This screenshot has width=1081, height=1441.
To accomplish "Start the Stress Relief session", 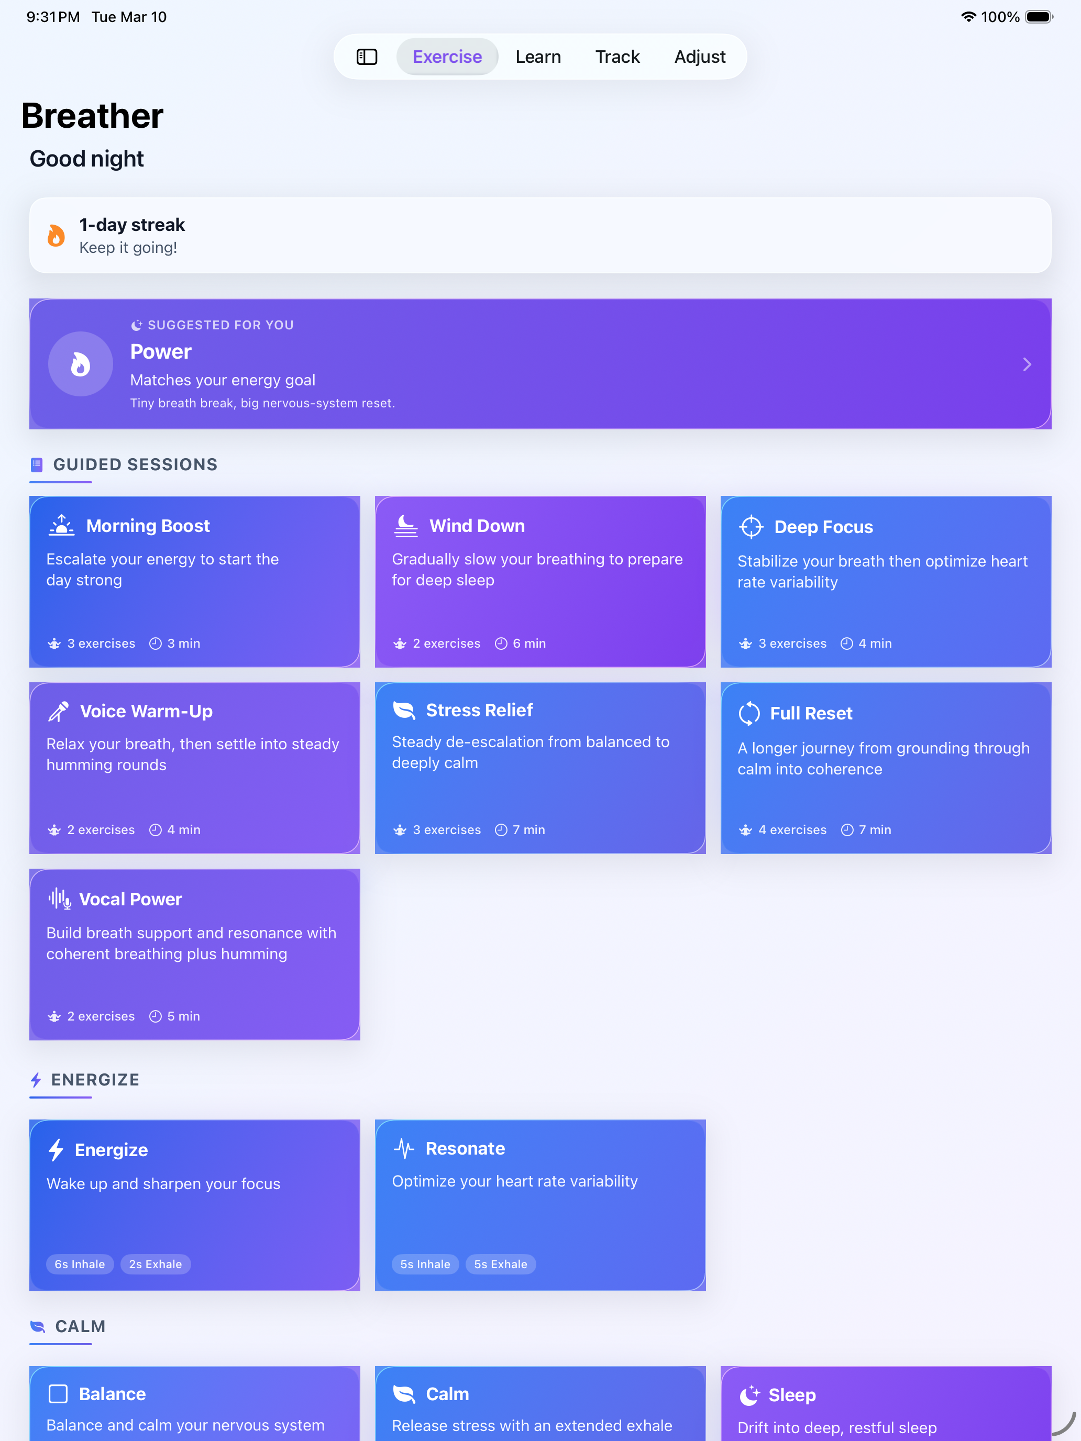I will click(x=540, y=768).
